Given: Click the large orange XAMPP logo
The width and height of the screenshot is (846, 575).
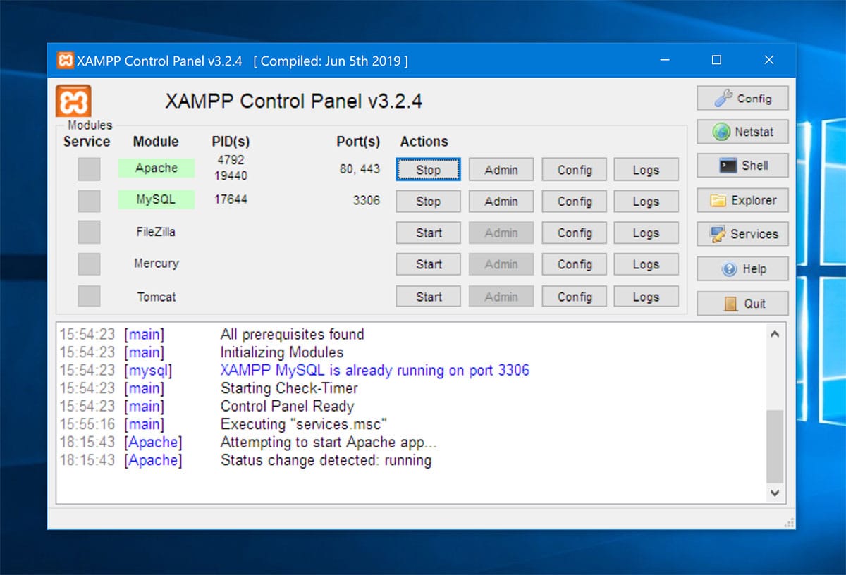Looking at the screenshot, I should point(73,101).
